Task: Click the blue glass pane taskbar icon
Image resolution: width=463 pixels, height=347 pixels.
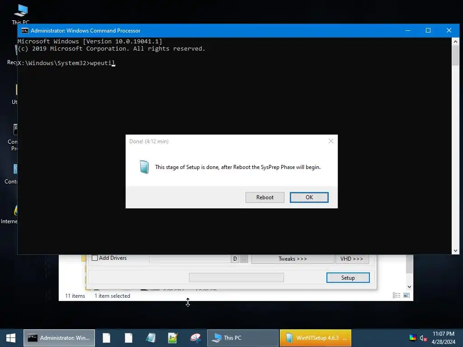Action: point(151,338)
